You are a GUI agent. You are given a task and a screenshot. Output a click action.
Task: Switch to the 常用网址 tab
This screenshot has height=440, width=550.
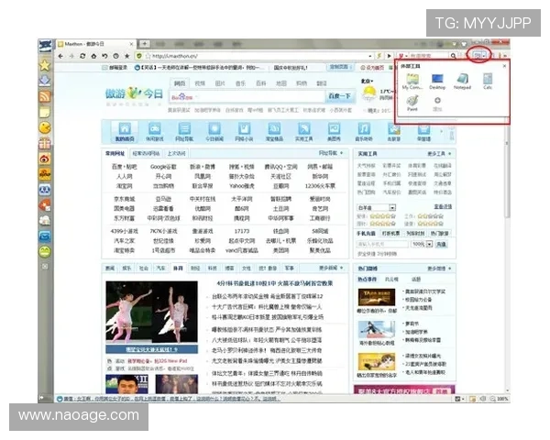pos(115,153)
